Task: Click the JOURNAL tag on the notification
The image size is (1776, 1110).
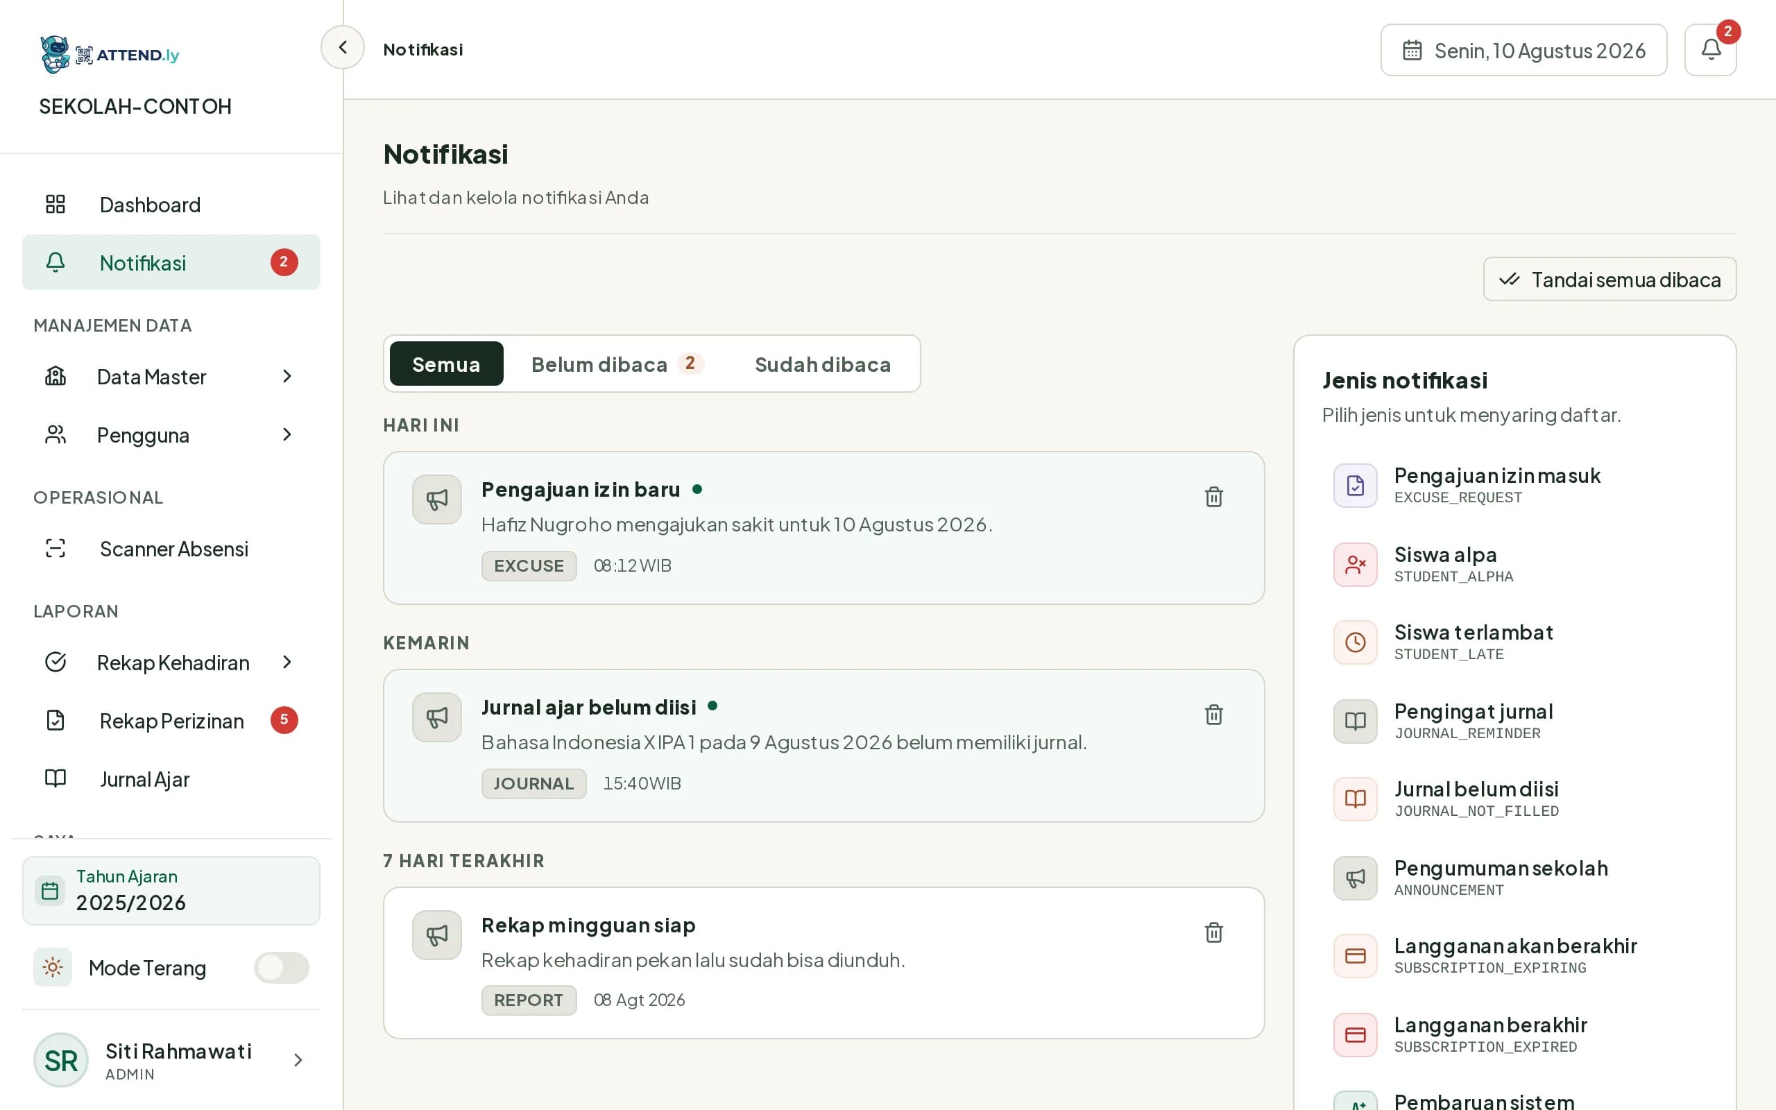Action: click(x=533, y=784)
